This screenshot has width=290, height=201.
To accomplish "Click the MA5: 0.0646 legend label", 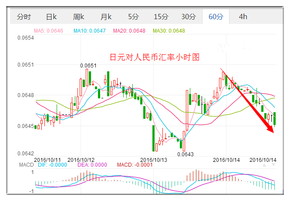I will (48, 30).
